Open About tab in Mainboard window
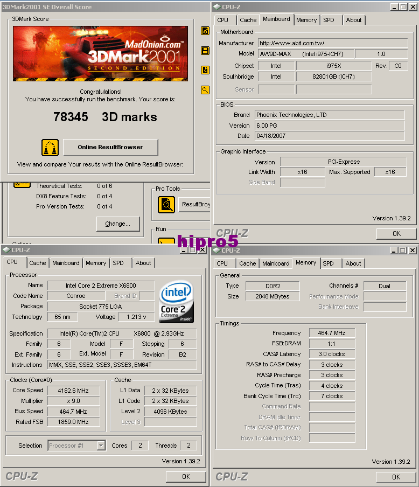The image size is (419, 487). click(354, 20)
